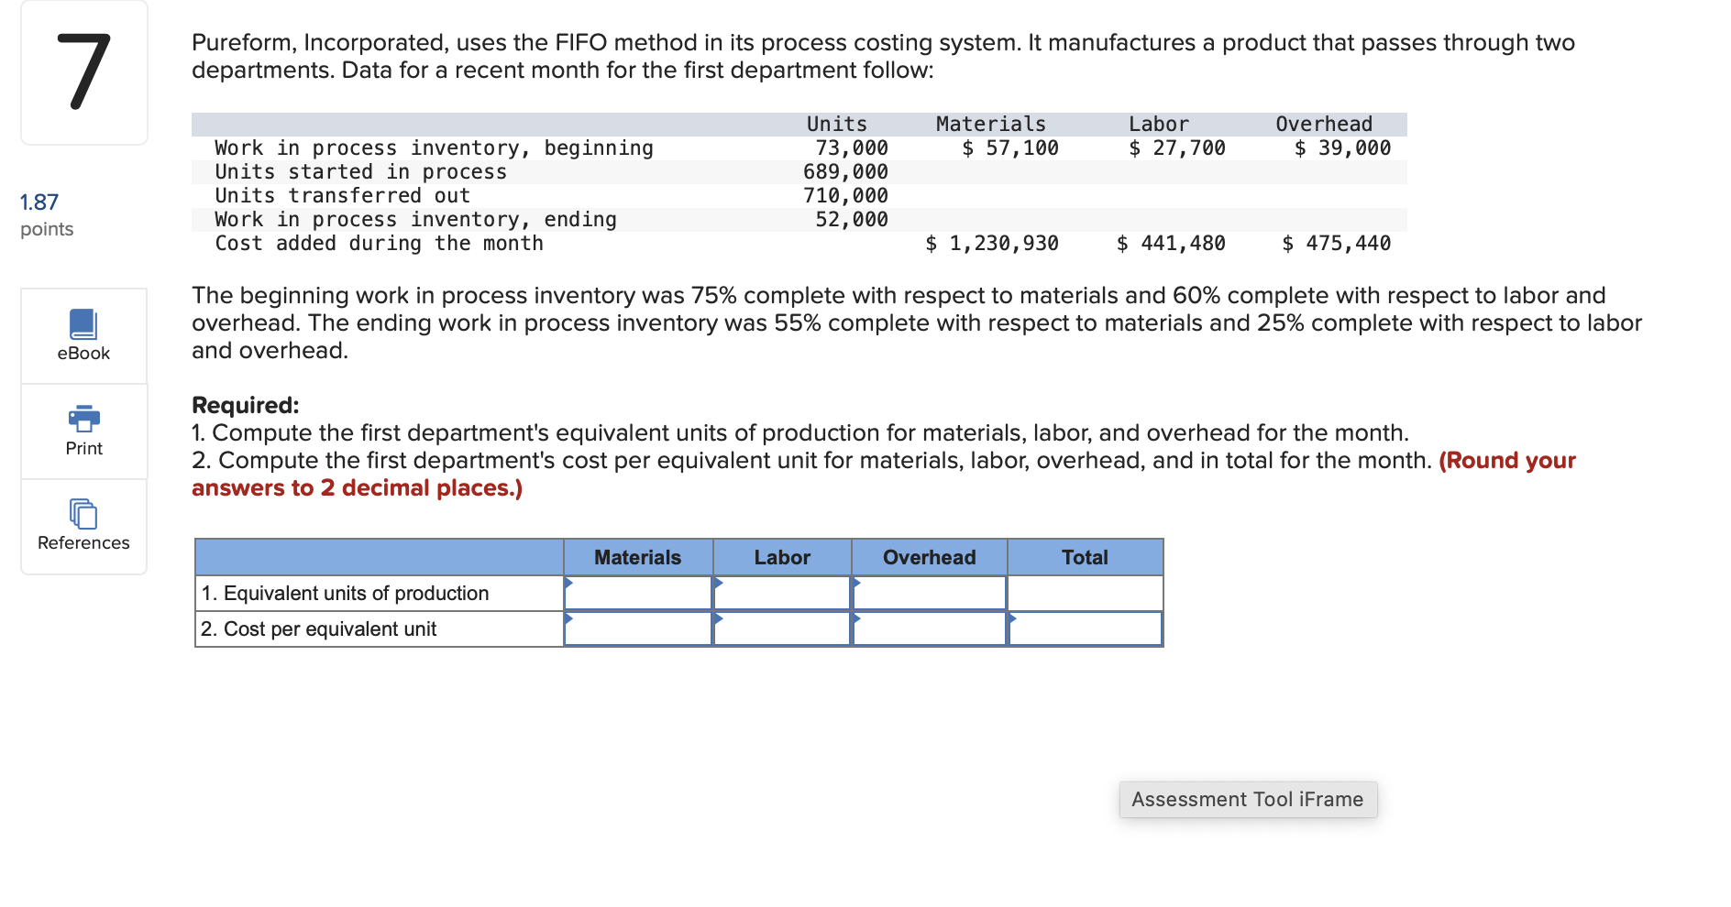Select the Materials column header

click(x=638, y=557)
